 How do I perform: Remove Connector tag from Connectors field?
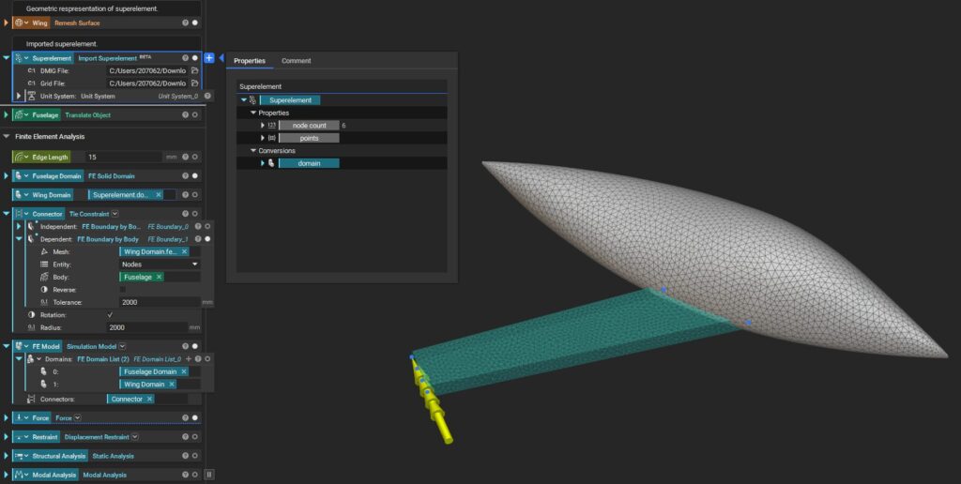150,399
